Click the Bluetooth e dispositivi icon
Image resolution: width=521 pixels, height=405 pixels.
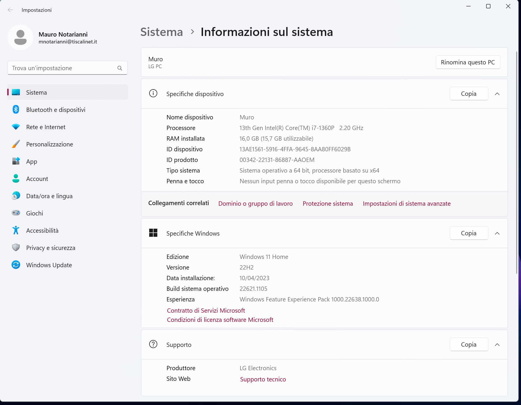[16, 110]
